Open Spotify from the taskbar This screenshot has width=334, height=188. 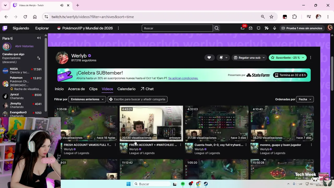pyautogui.click(x=183, y=184)
